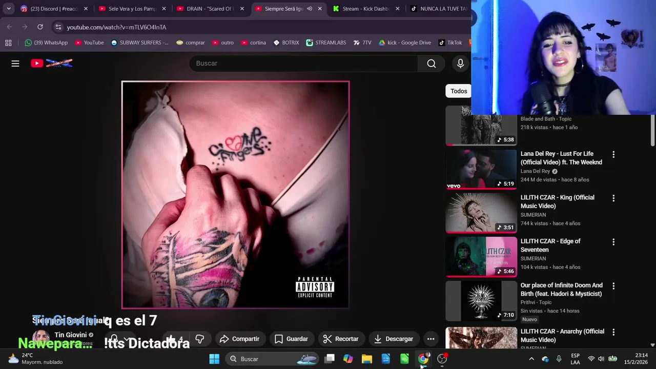This screenshot has height=369, width=656.
Task: Go back with browser back arrow
Action: pyautogui.click(x=9, y=27)
